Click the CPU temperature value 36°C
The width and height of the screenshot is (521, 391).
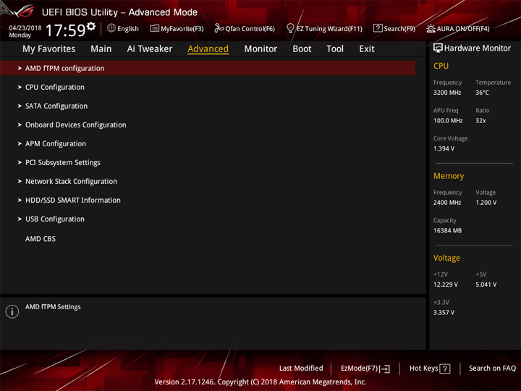pyautogui.click(x=482, y=93)
